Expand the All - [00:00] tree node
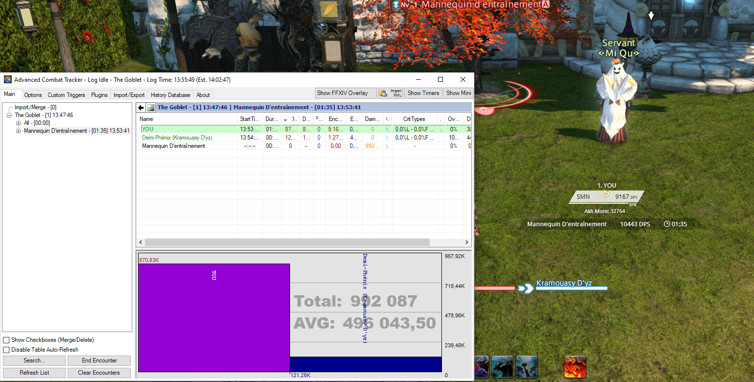This screenshot has width=754, height=382. pyautogui.click(x=19, y=123)
